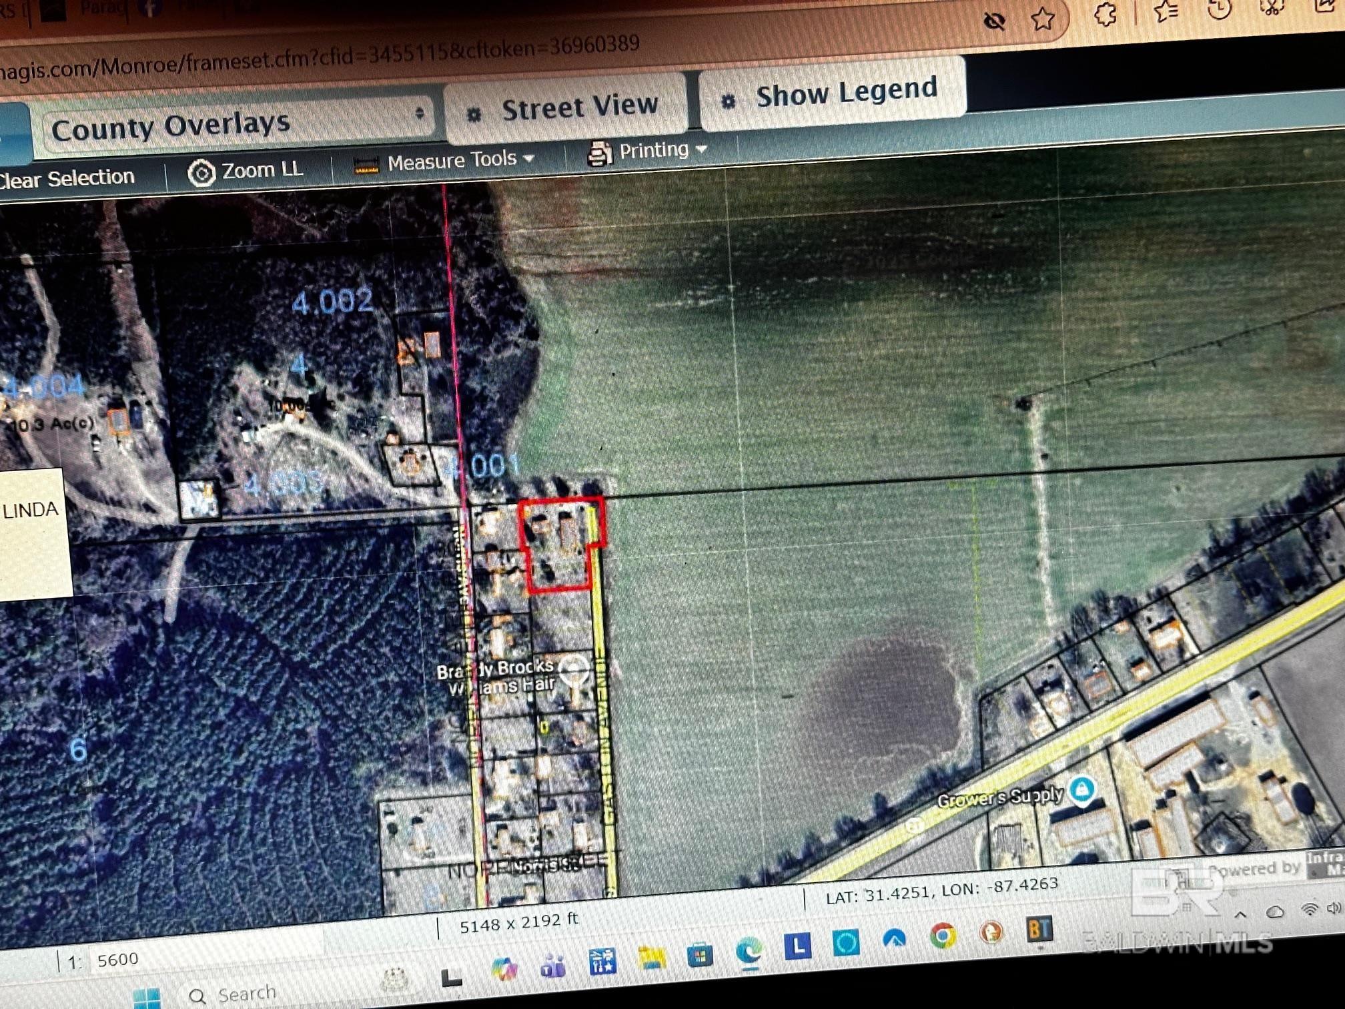Click Clear Selection in the toolbar
The width and height of the screenshot is (1345, 1009).
click(x=67, y=178)
